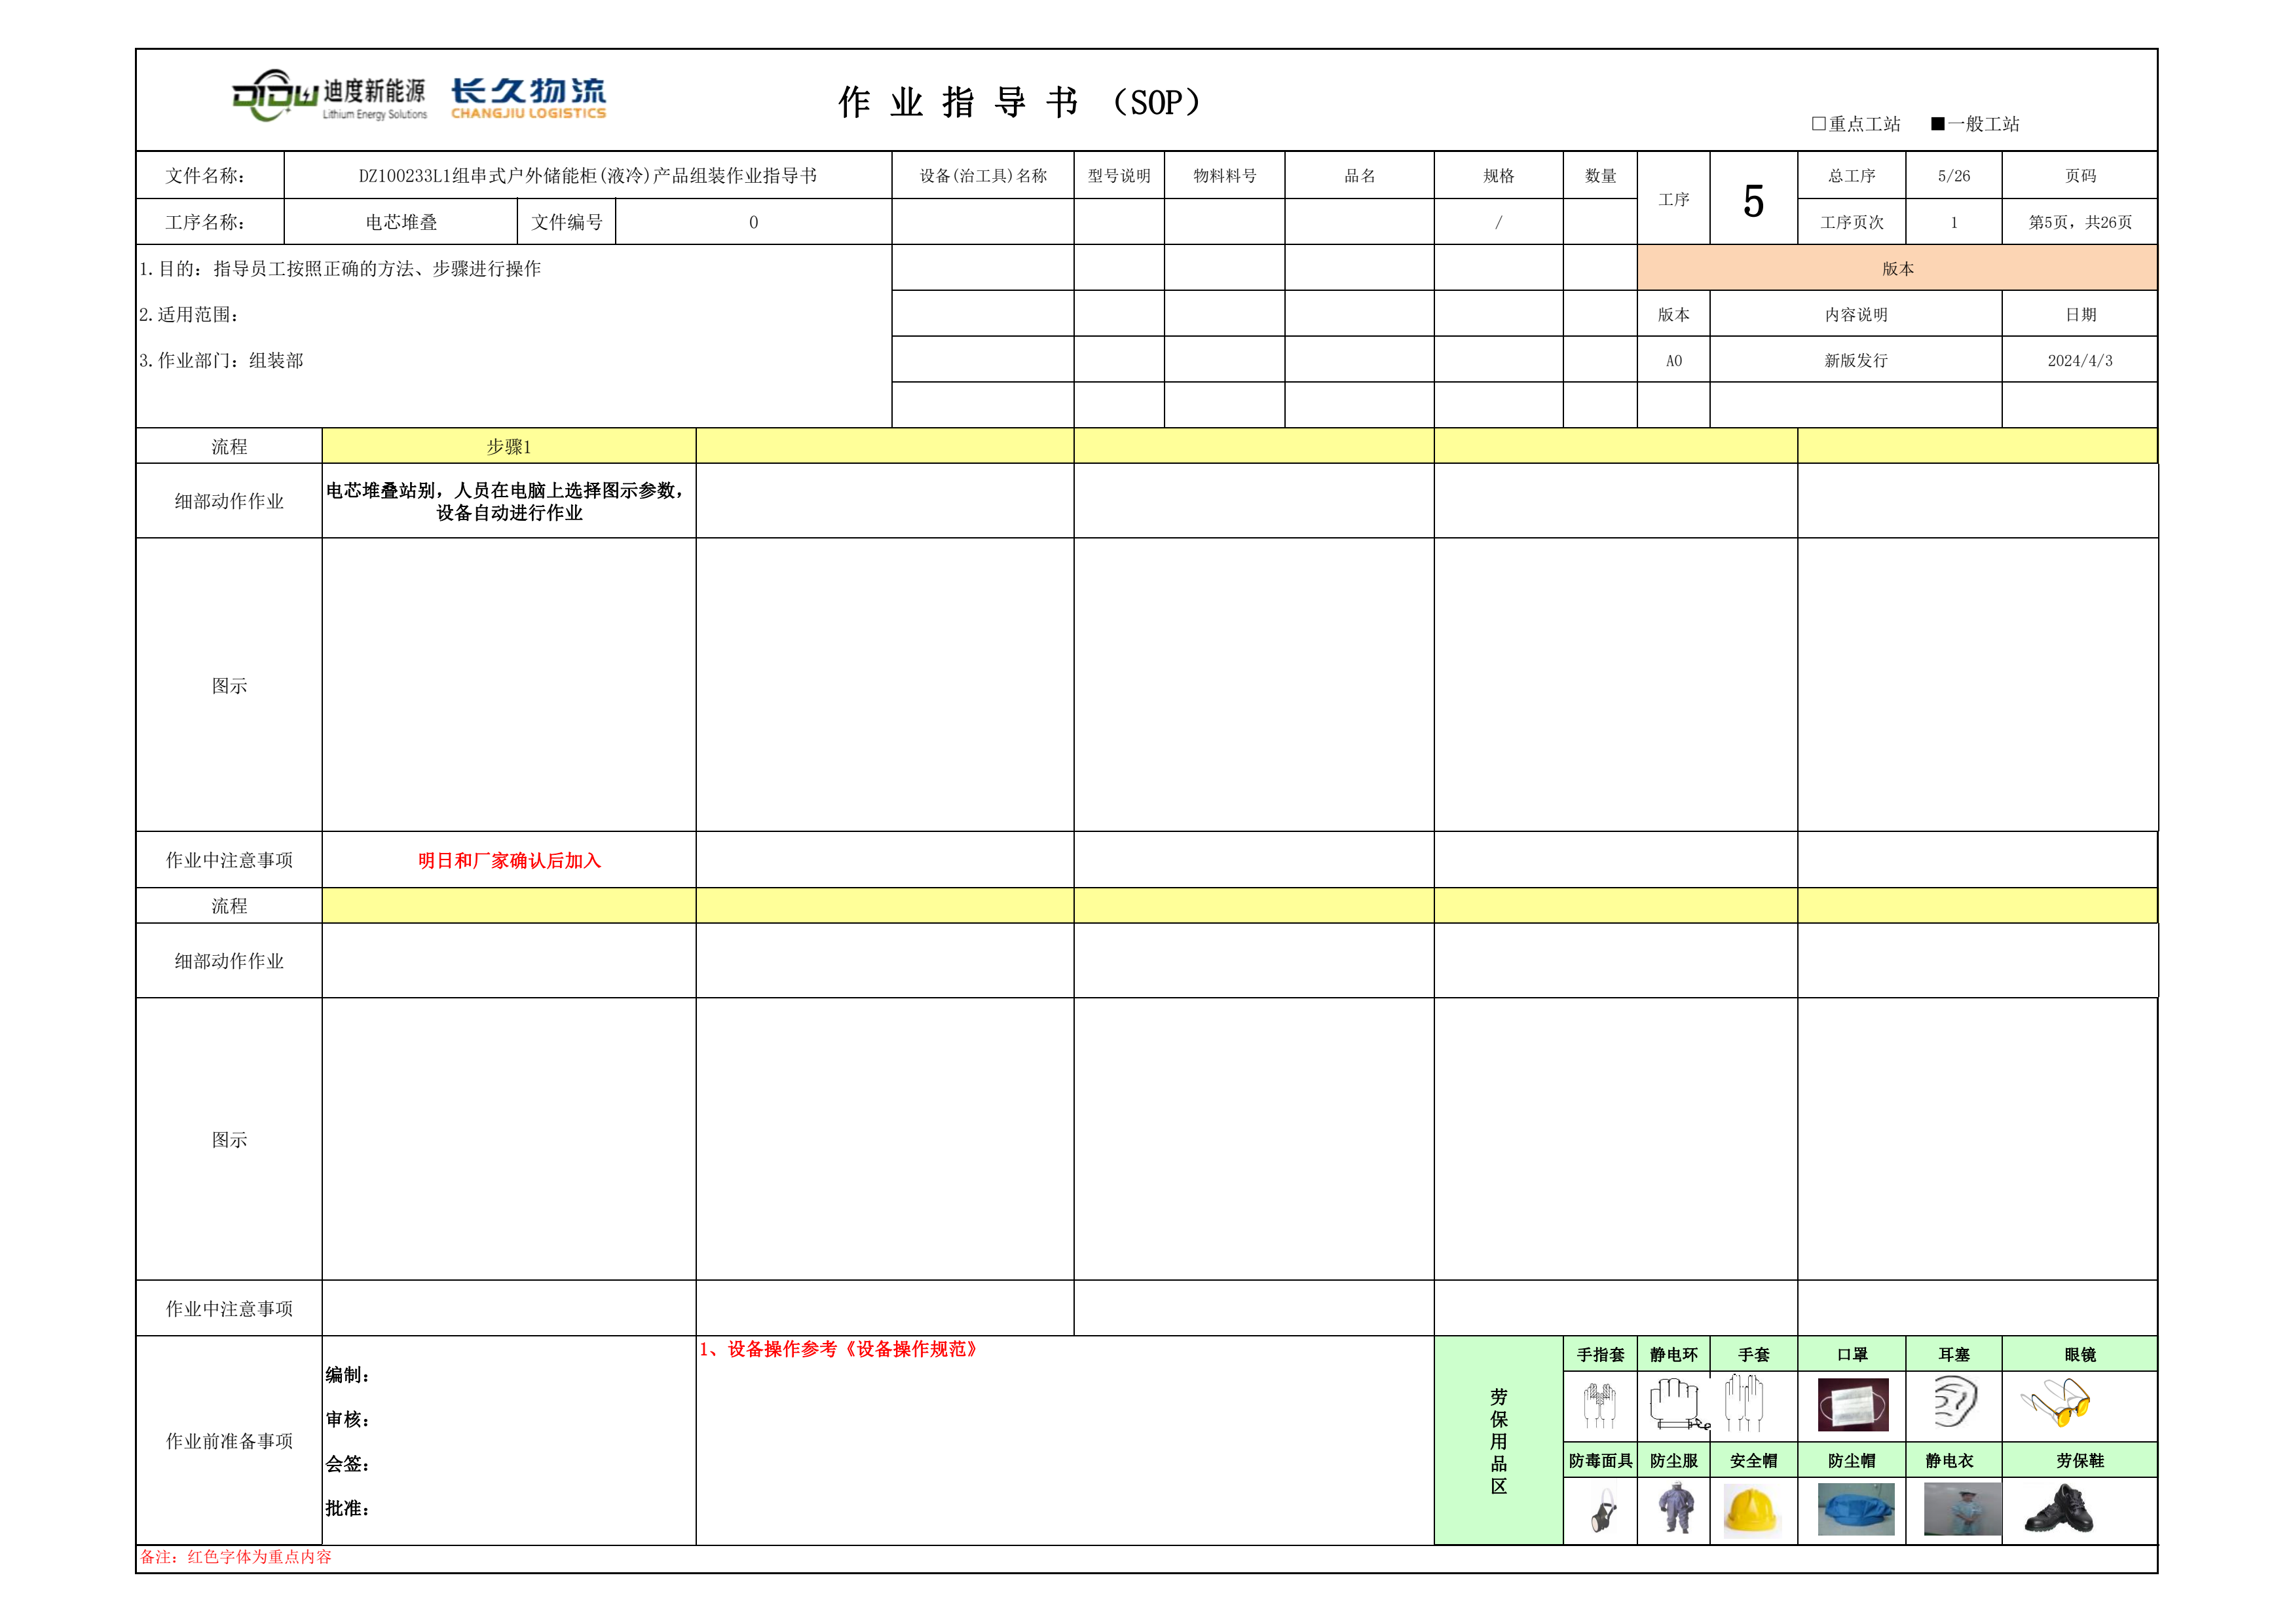Click the 文件编号 value cell showing 0
Image resolution: width=2295 pixels, height=1624 pixels.
tap(753, 222)
